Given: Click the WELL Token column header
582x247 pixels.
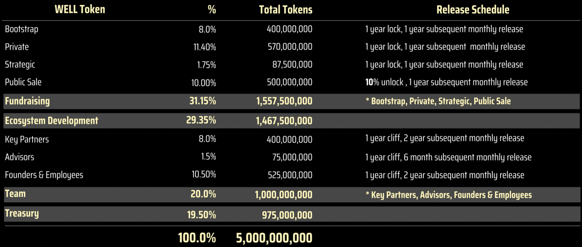Looking at the screenshot, I should [x=80, y=9].
